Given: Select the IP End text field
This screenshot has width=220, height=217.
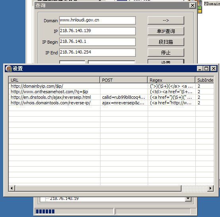Looking at the screenshot, I should click(x=97, y=52).
